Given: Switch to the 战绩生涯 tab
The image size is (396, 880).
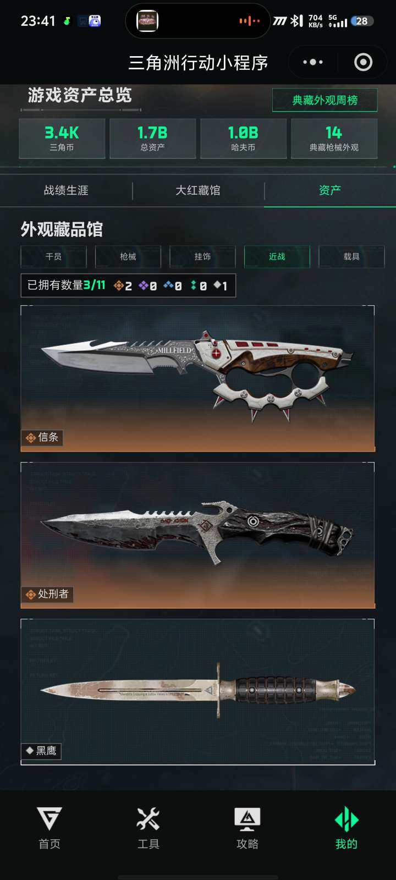Looking at the screenshot, I should 66,190.
